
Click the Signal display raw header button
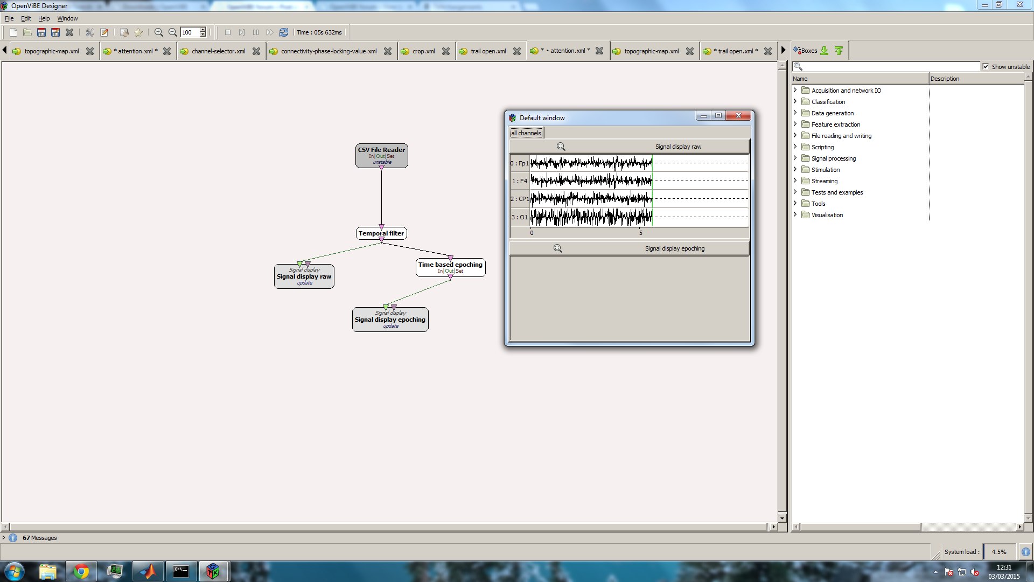click(630, 147)
